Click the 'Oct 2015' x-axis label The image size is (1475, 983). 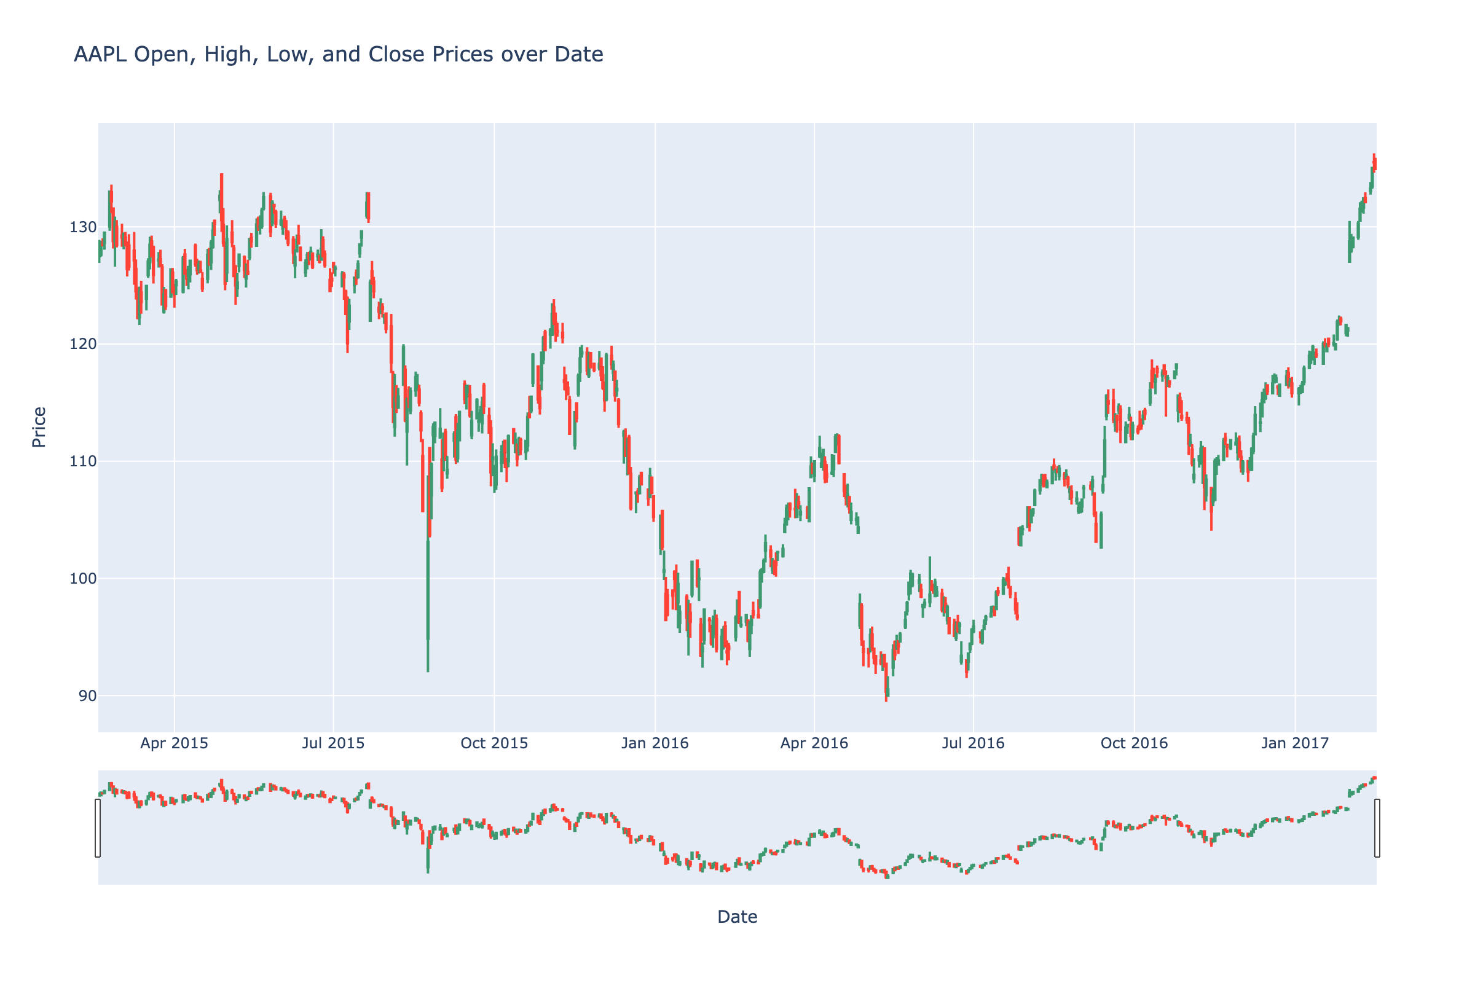495,743
